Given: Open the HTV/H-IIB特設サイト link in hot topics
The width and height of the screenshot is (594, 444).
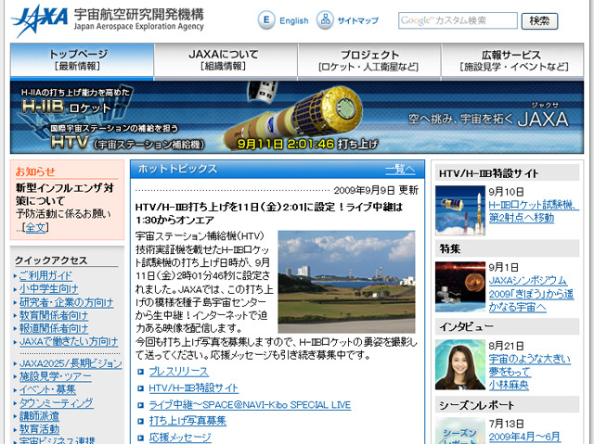Looking at the screenshot, I should 193,388.
